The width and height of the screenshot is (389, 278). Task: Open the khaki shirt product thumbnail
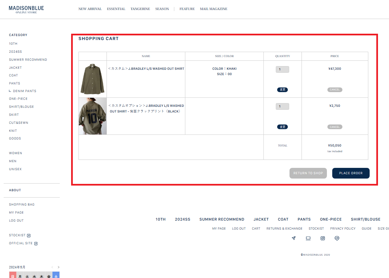pos(92,79)
